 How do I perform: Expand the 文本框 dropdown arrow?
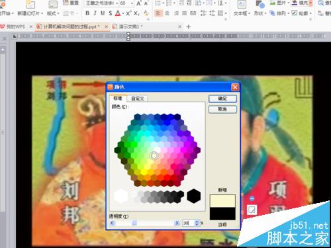point(249,13)
